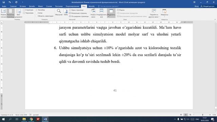The height and width of the screenshot is (122, 217).
Task: Open the File (Файл) tab
Action: pos(4,6)
